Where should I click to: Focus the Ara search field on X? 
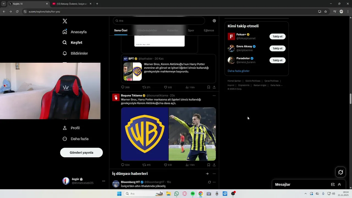point(159,21)
